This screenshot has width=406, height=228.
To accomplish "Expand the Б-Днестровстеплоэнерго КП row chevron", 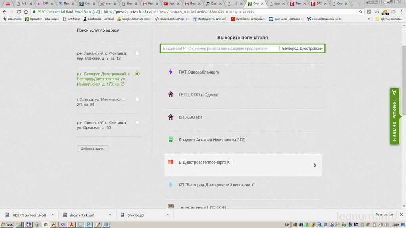I will tap(315, 165).
